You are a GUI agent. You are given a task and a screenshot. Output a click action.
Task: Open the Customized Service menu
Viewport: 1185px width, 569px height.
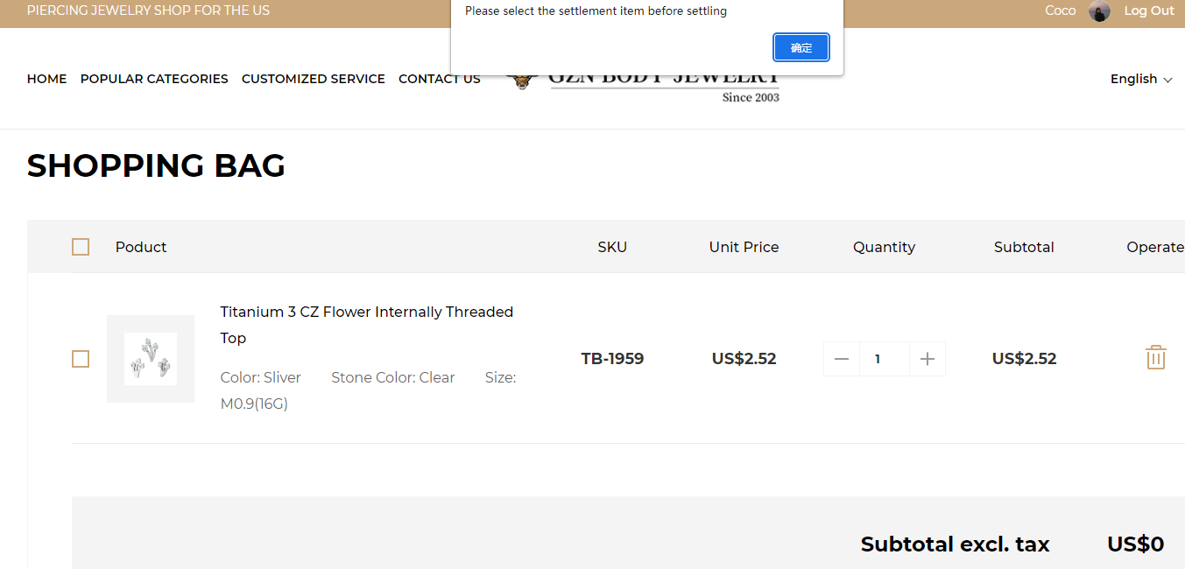coord(313,79)
